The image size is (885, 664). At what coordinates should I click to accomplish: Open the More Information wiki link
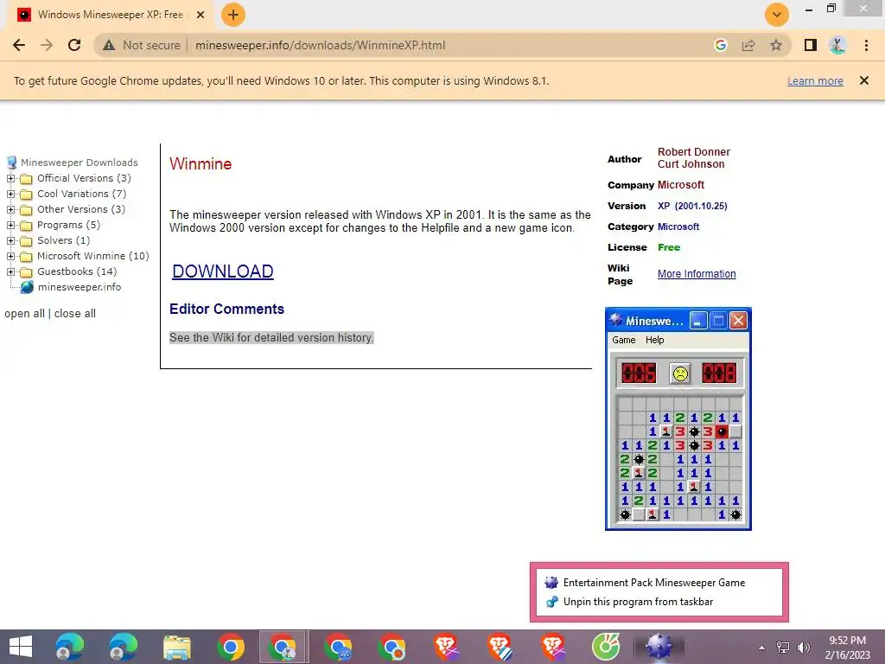(x=697, y=274)
